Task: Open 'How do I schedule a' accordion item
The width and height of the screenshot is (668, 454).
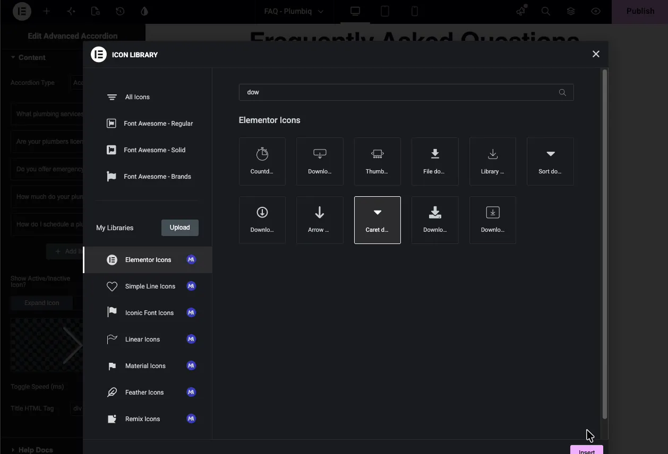Action: click(47, 224)
